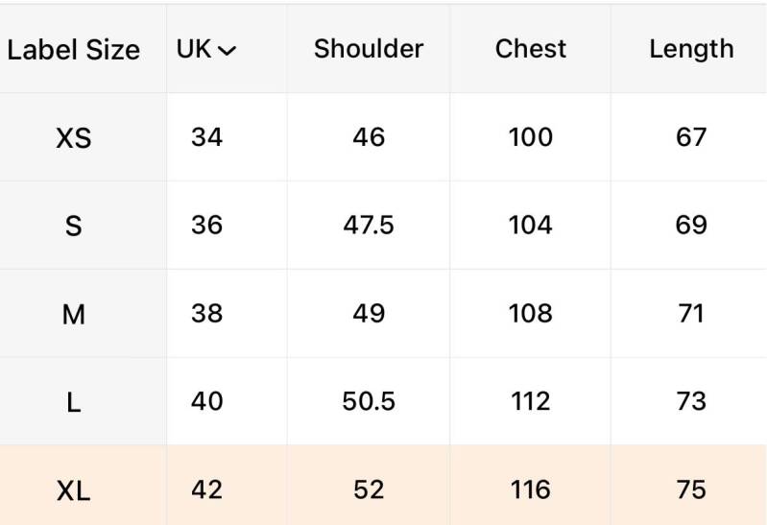Click the 50.5 shoulder measurement
The width and height of the screenshot is (767, 525).
tap(369, 401)
